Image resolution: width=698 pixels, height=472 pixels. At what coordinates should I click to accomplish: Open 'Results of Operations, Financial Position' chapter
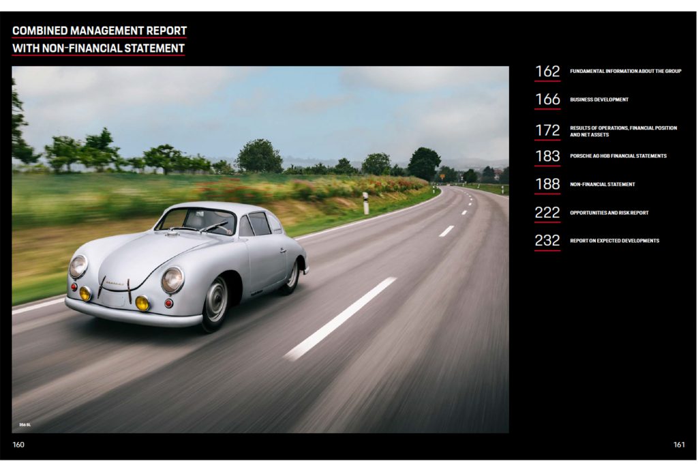point(622,130)
